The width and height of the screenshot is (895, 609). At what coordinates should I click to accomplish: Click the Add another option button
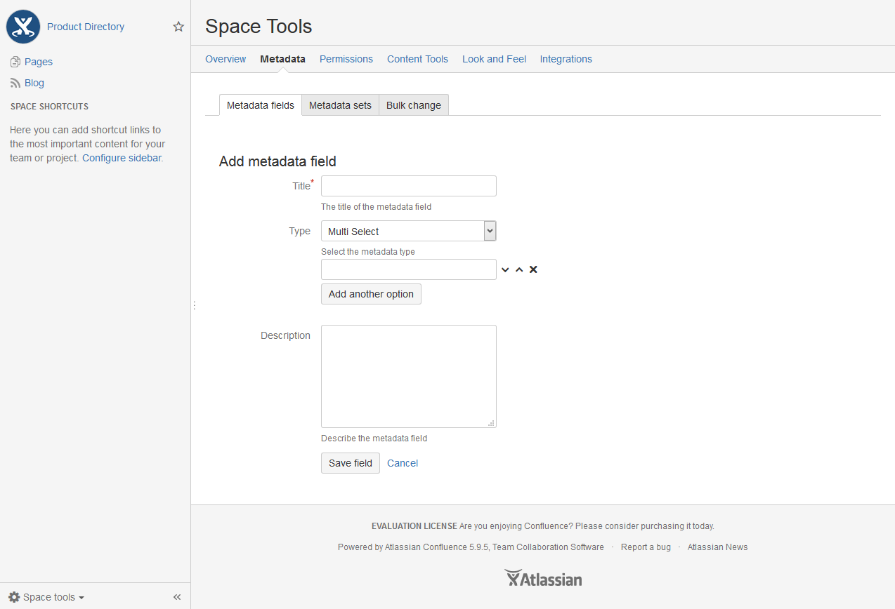(x=371, y=294)
